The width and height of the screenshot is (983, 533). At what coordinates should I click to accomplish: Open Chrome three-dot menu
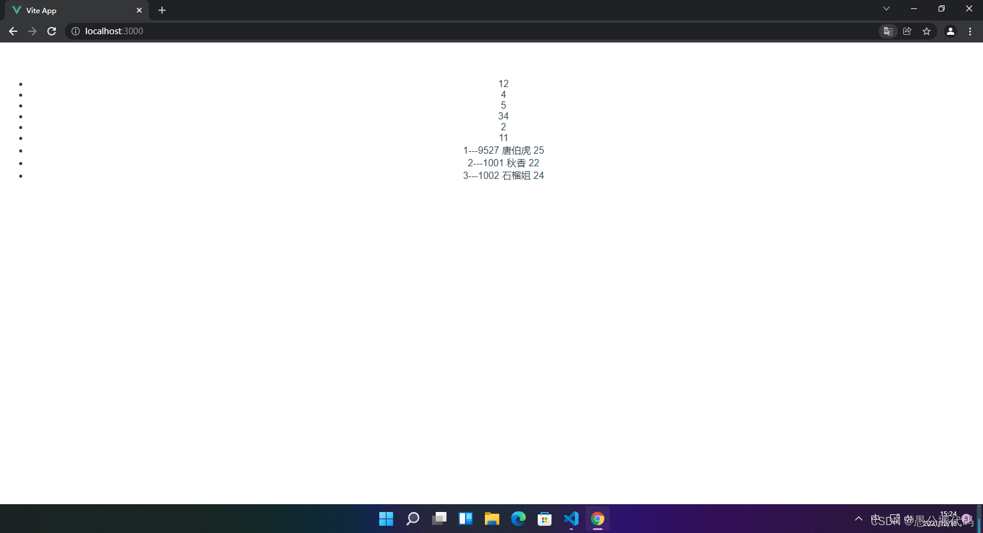click(x=970, y=31)
